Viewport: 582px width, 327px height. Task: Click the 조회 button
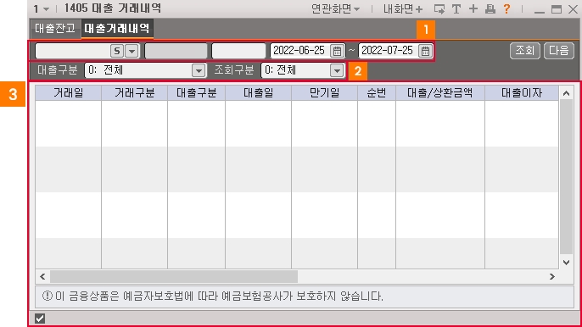coord(525,51)
